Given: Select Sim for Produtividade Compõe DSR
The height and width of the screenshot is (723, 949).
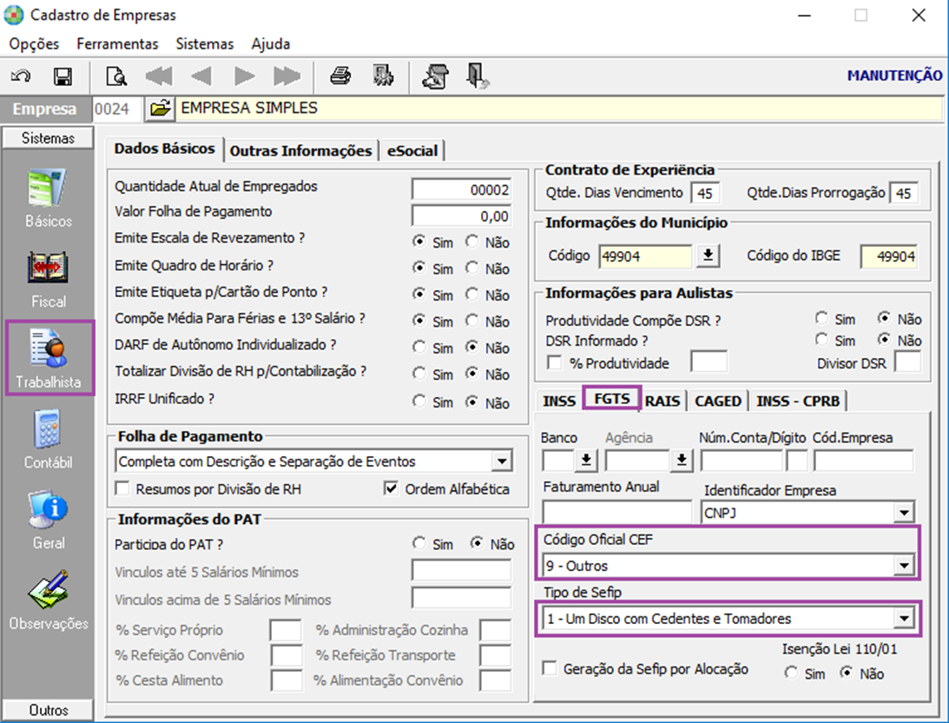Looking at the screenshot, I should 821,318.
